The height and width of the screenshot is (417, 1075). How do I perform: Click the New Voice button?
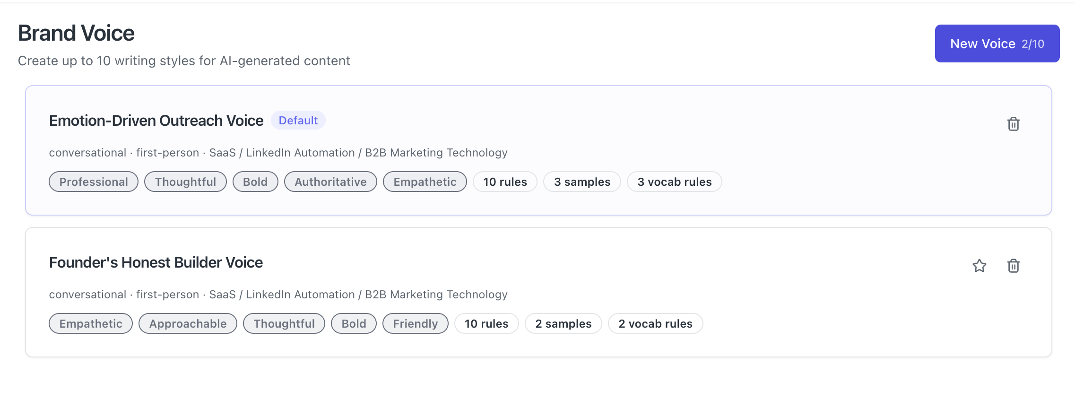click(x=997, y=43)
